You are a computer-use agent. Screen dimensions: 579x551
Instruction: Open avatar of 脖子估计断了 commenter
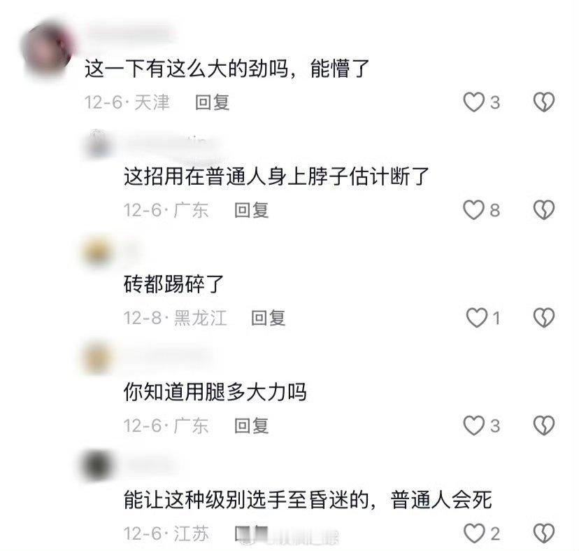(x=97, y=144)
